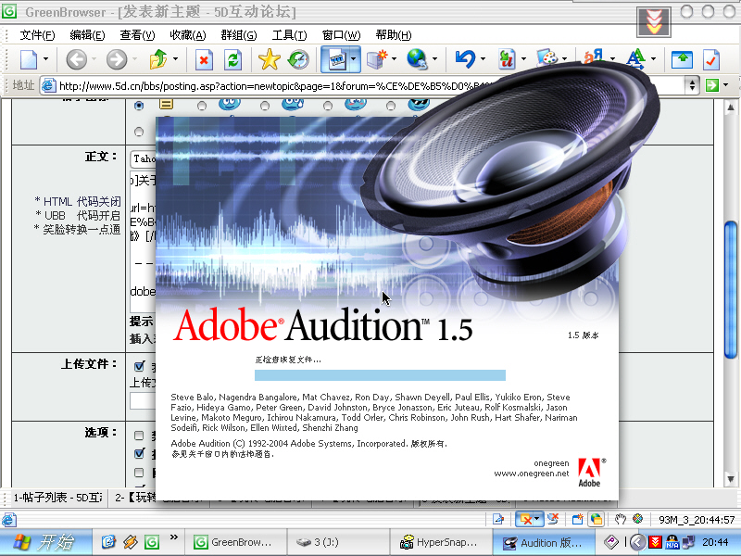Open the 编辑(E) menu
Image resolution: width=741 pixels, height=556 pixels.
[87, 35]
